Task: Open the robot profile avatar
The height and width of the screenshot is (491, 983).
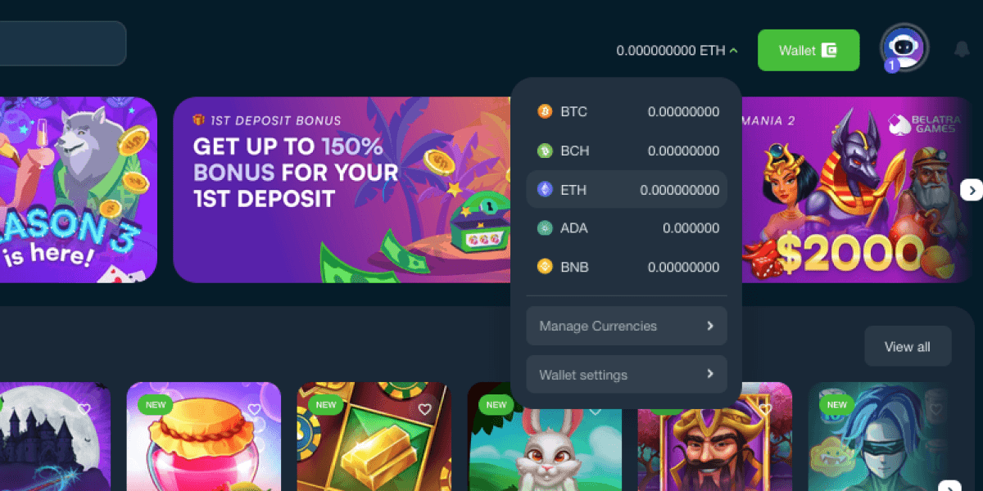Action: coord(904,47)
